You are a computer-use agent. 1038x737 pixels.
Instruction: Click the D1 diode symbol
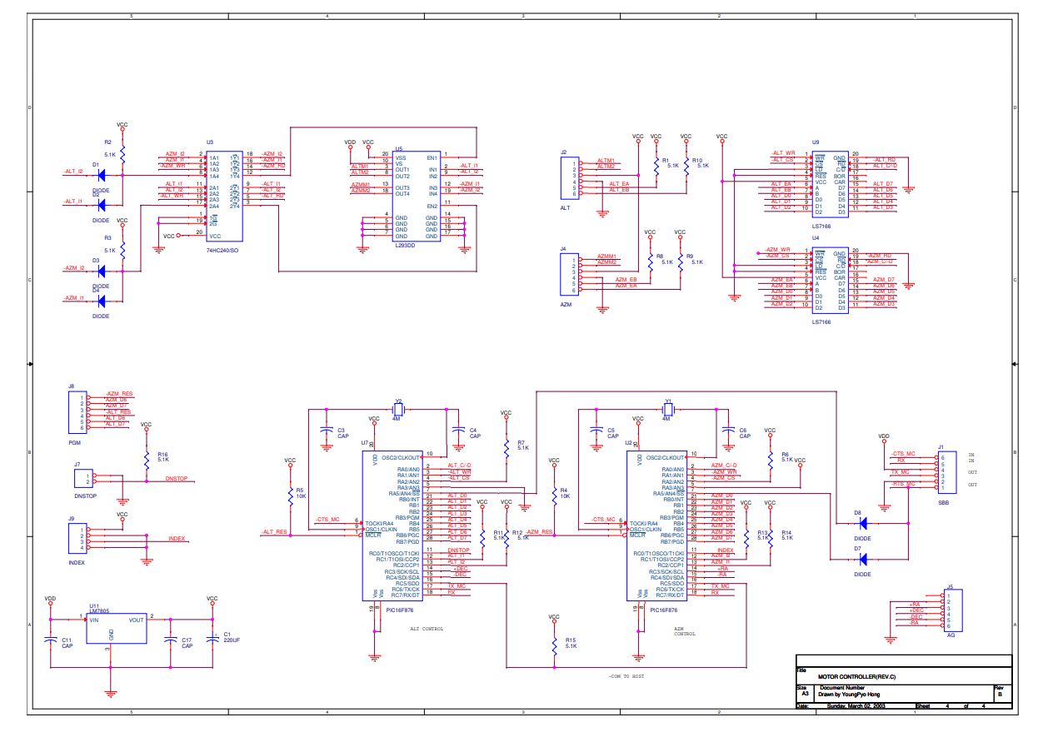coord(103,176)
